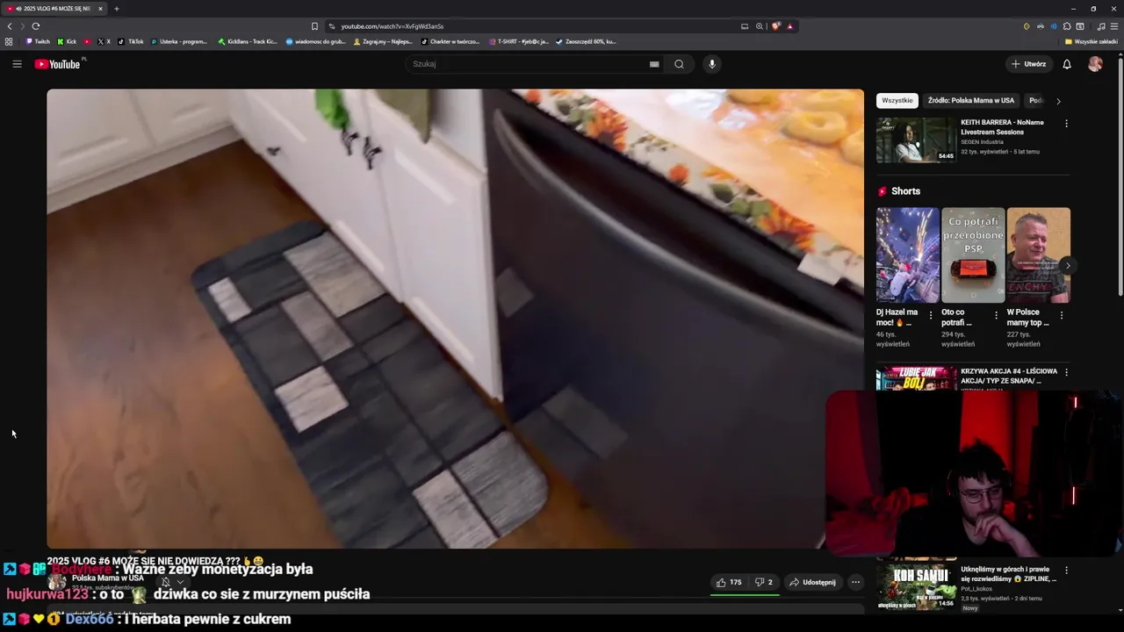Open the browser main hamburger menu
Screen dimensions: 1124x632
[x=1114, y=26]
